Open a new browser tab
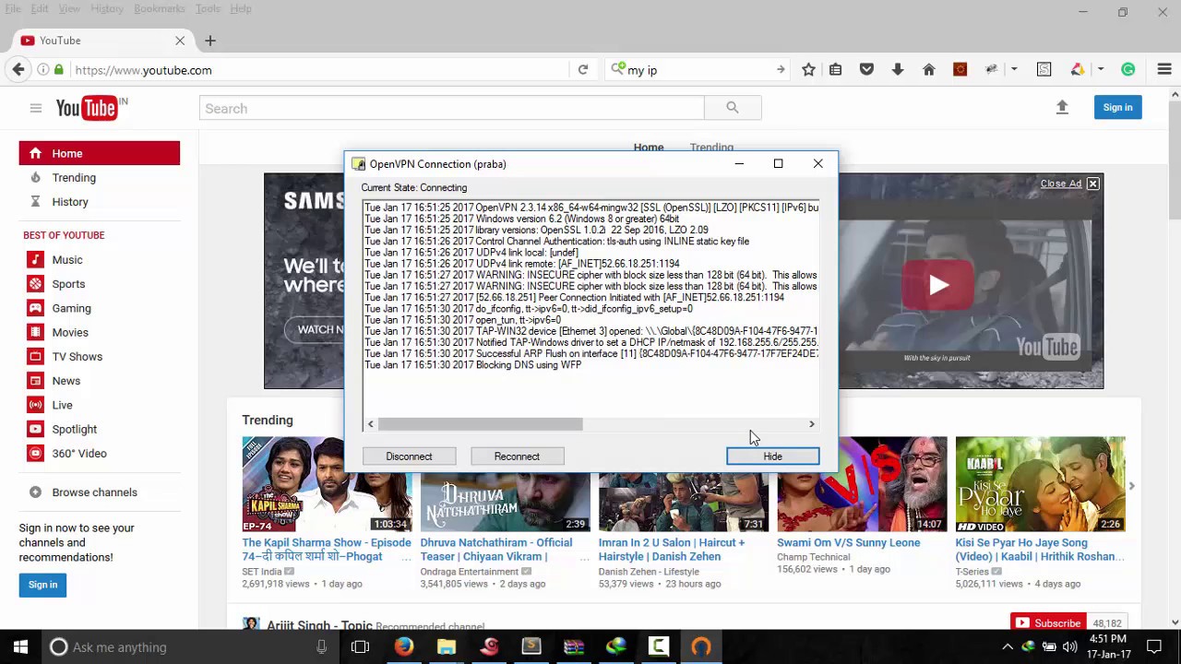The height and width of the screenshot is (664, 1181). 210,41
